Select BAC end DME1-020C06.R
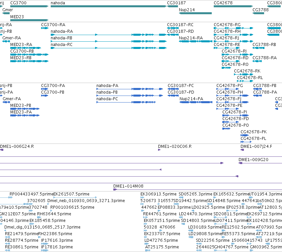The image size is (282, 252). click(x=159, y=150)
